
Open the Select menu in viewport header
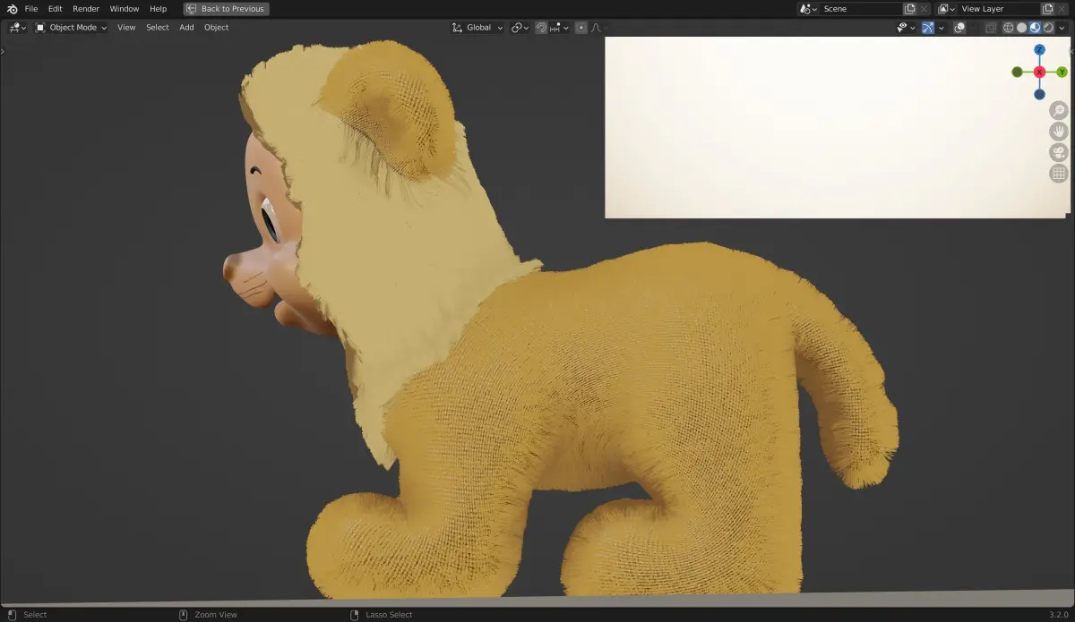click(158, 28)
